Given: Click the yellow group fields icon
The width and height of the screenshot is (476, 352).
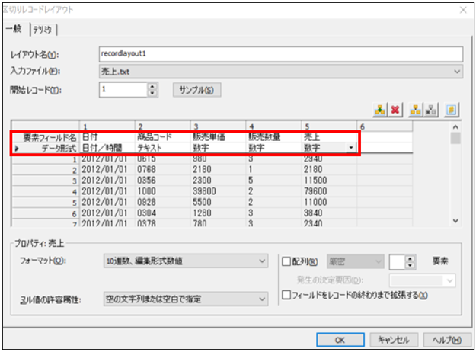Looking at the screenshot, I should 415,110.
